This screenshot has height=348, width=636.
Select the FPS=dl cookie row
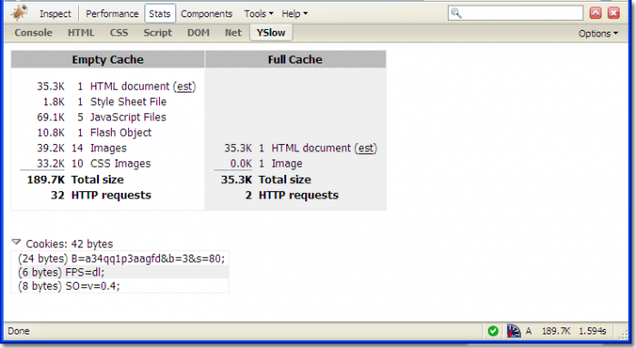click(x=120, y=272)
